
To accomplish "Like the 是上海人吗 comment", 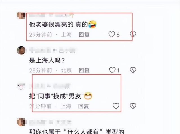I will click(x=112, y=70).
